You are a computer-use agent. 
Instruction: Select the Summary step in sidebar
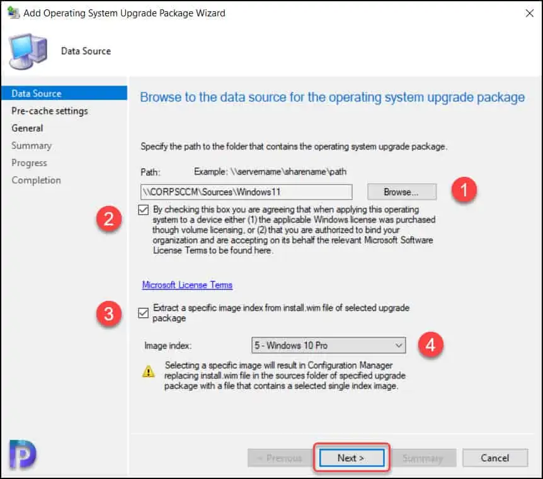pos(31,145)
